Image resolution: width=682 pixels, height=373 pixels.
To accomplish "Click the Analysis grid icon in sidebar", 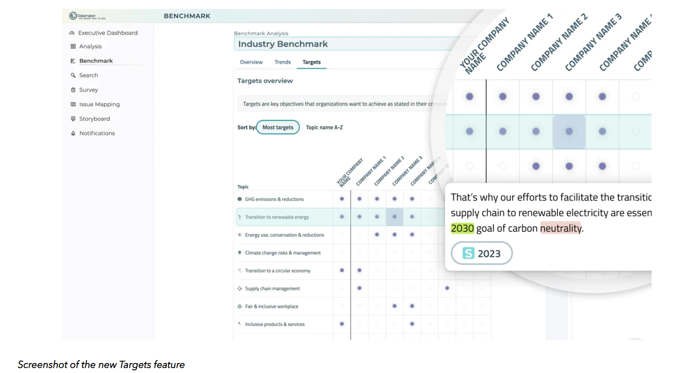I will (73, 46).
